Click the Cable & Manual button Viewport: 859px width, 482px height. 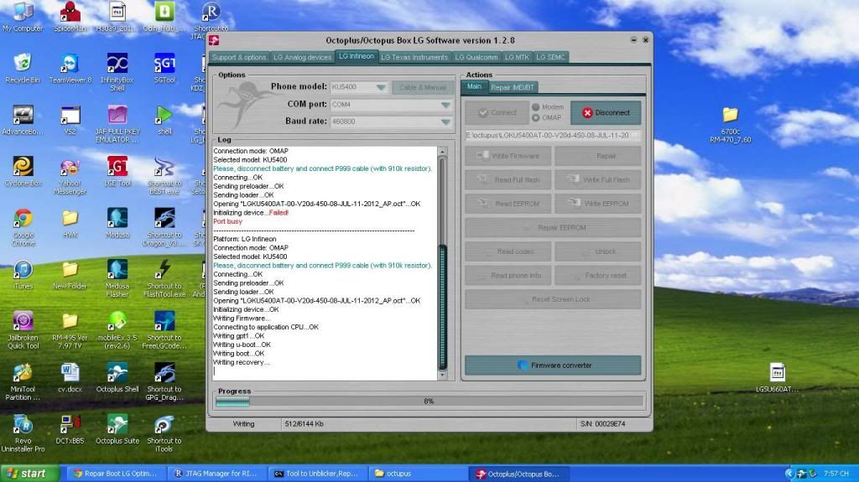pos(423,87)
